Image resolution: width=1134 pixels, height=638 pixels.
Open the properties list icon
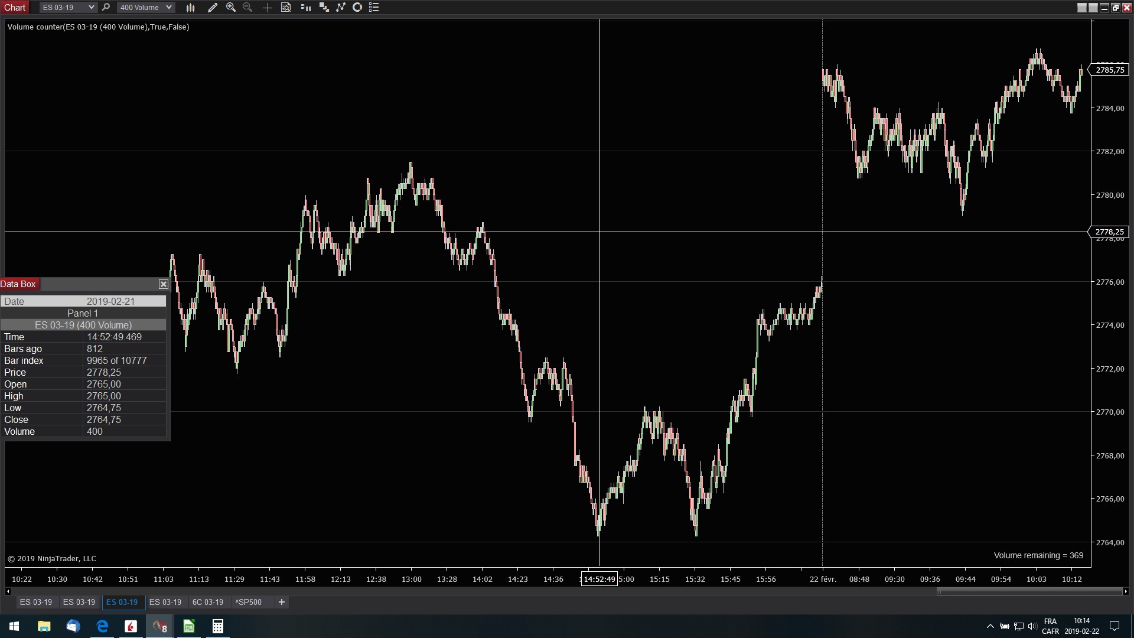374,8
